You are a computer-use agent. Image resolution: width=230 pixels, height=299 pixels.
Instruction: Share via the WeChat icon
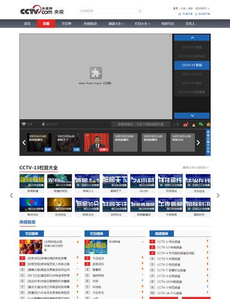201,124
